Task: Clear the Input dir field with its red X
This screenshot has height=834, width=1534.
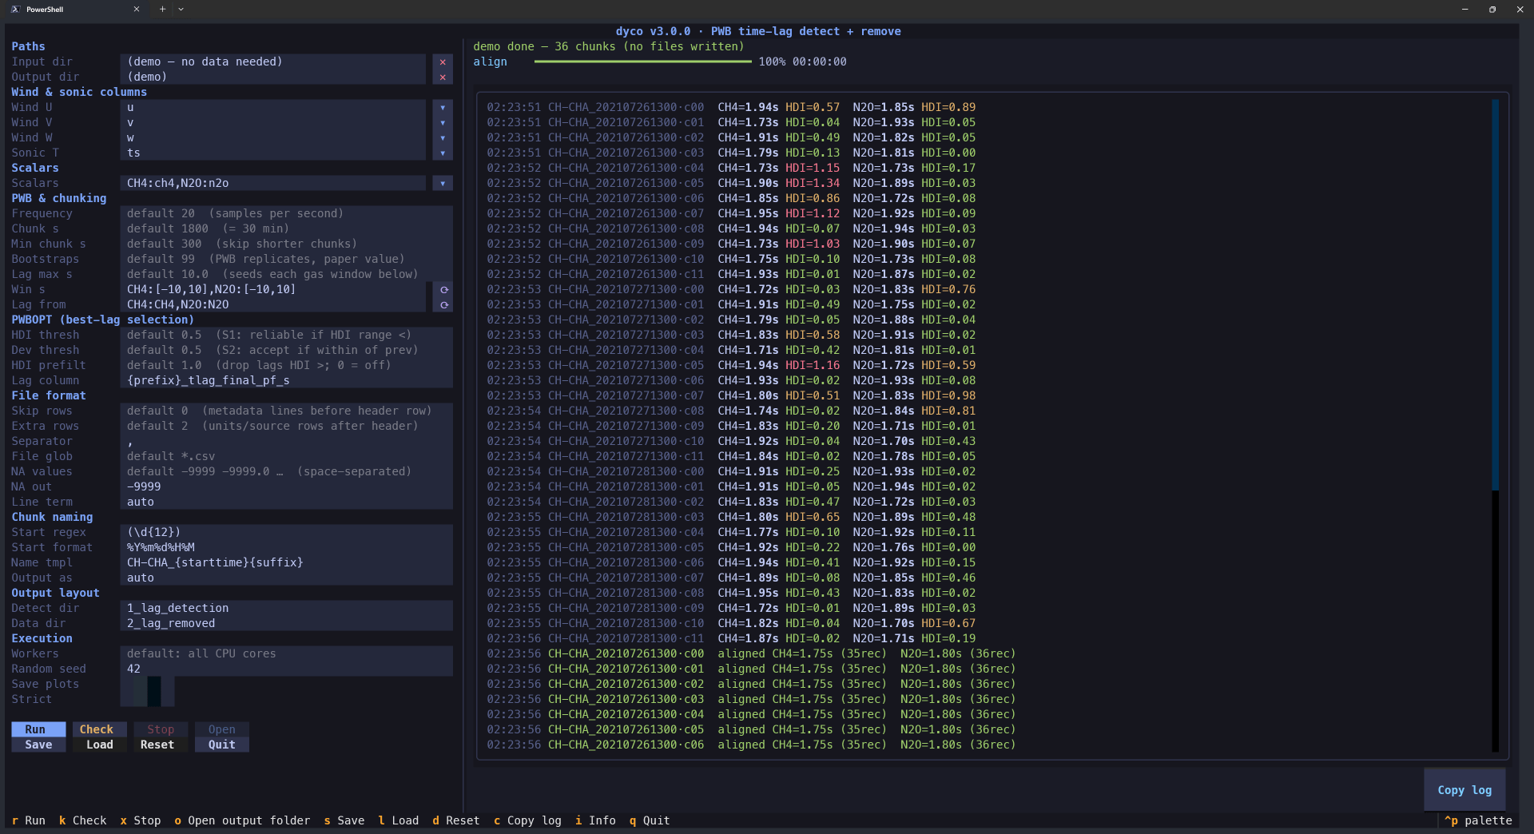Action: (x=443, y=62)
